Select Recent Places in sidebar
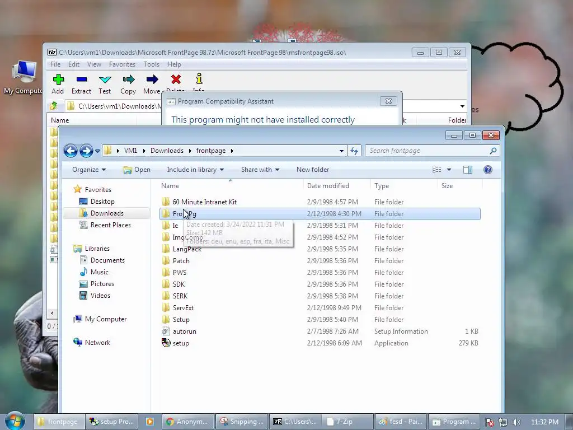This screenshot has width=573, height=430. tap(111, 225)
